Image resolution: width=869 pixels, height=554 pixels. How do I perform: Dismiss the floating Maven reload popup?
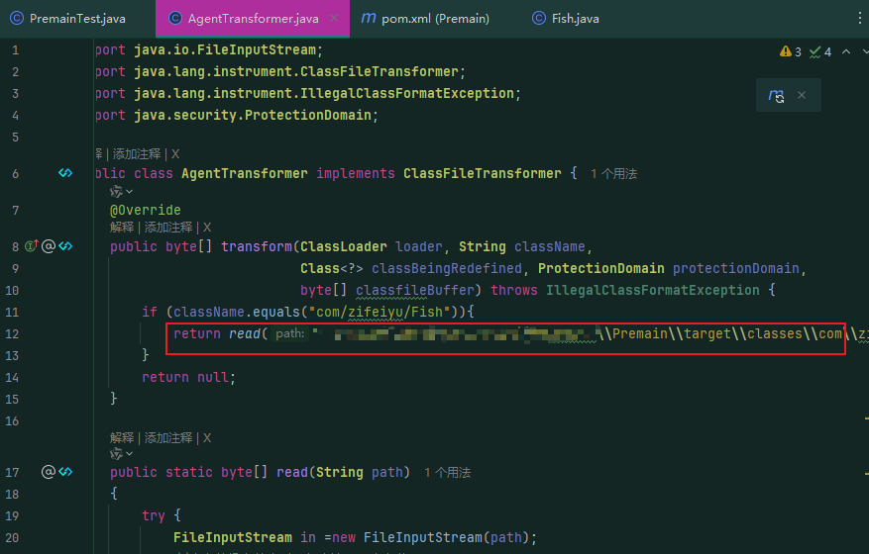coord(802,95)
